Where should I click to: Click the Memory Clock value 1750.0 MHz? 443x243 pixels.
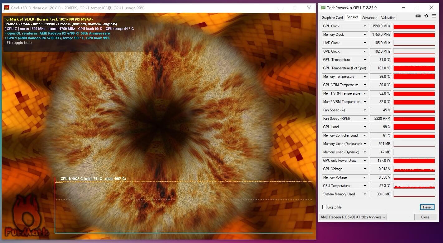[381, 35]
